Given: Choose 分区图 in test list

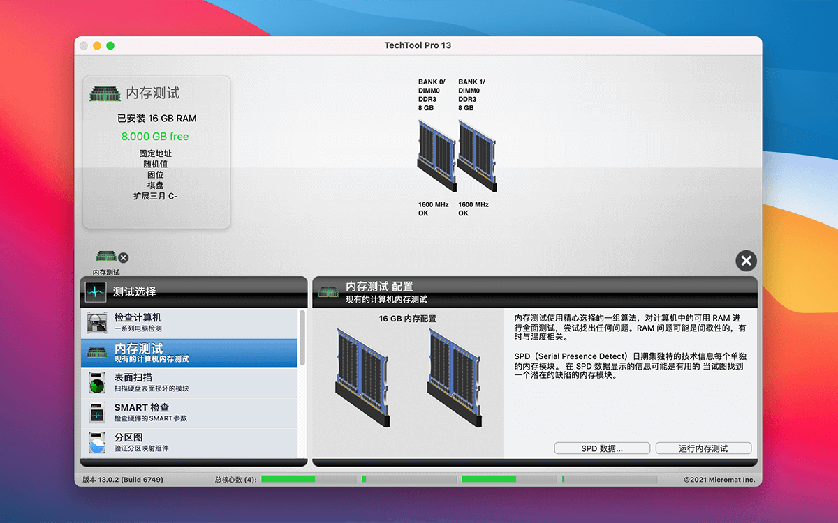Looking at the screenshot, I should [189, 443].
